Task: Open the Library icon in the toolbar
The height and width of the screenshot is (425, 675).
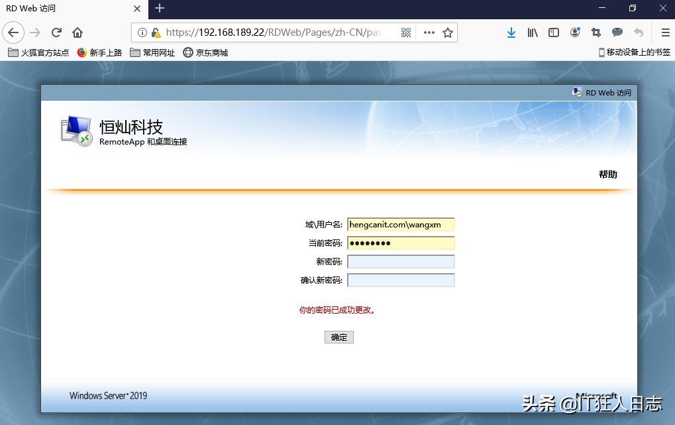Action: 533,32
